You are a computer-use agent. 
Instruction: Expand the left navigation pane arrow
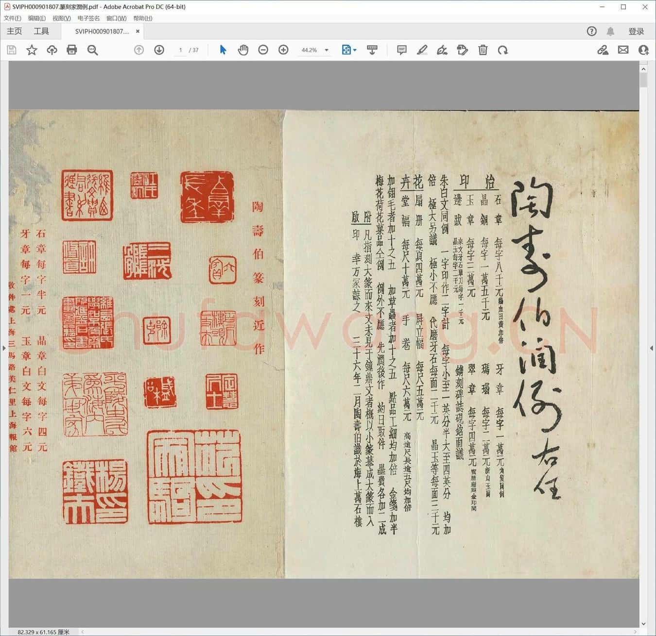(4, 348)
